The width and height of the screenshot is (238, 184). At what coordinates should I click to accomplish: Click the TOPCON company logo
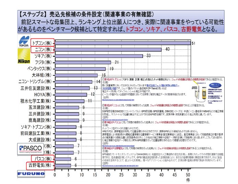click(24, 41)
